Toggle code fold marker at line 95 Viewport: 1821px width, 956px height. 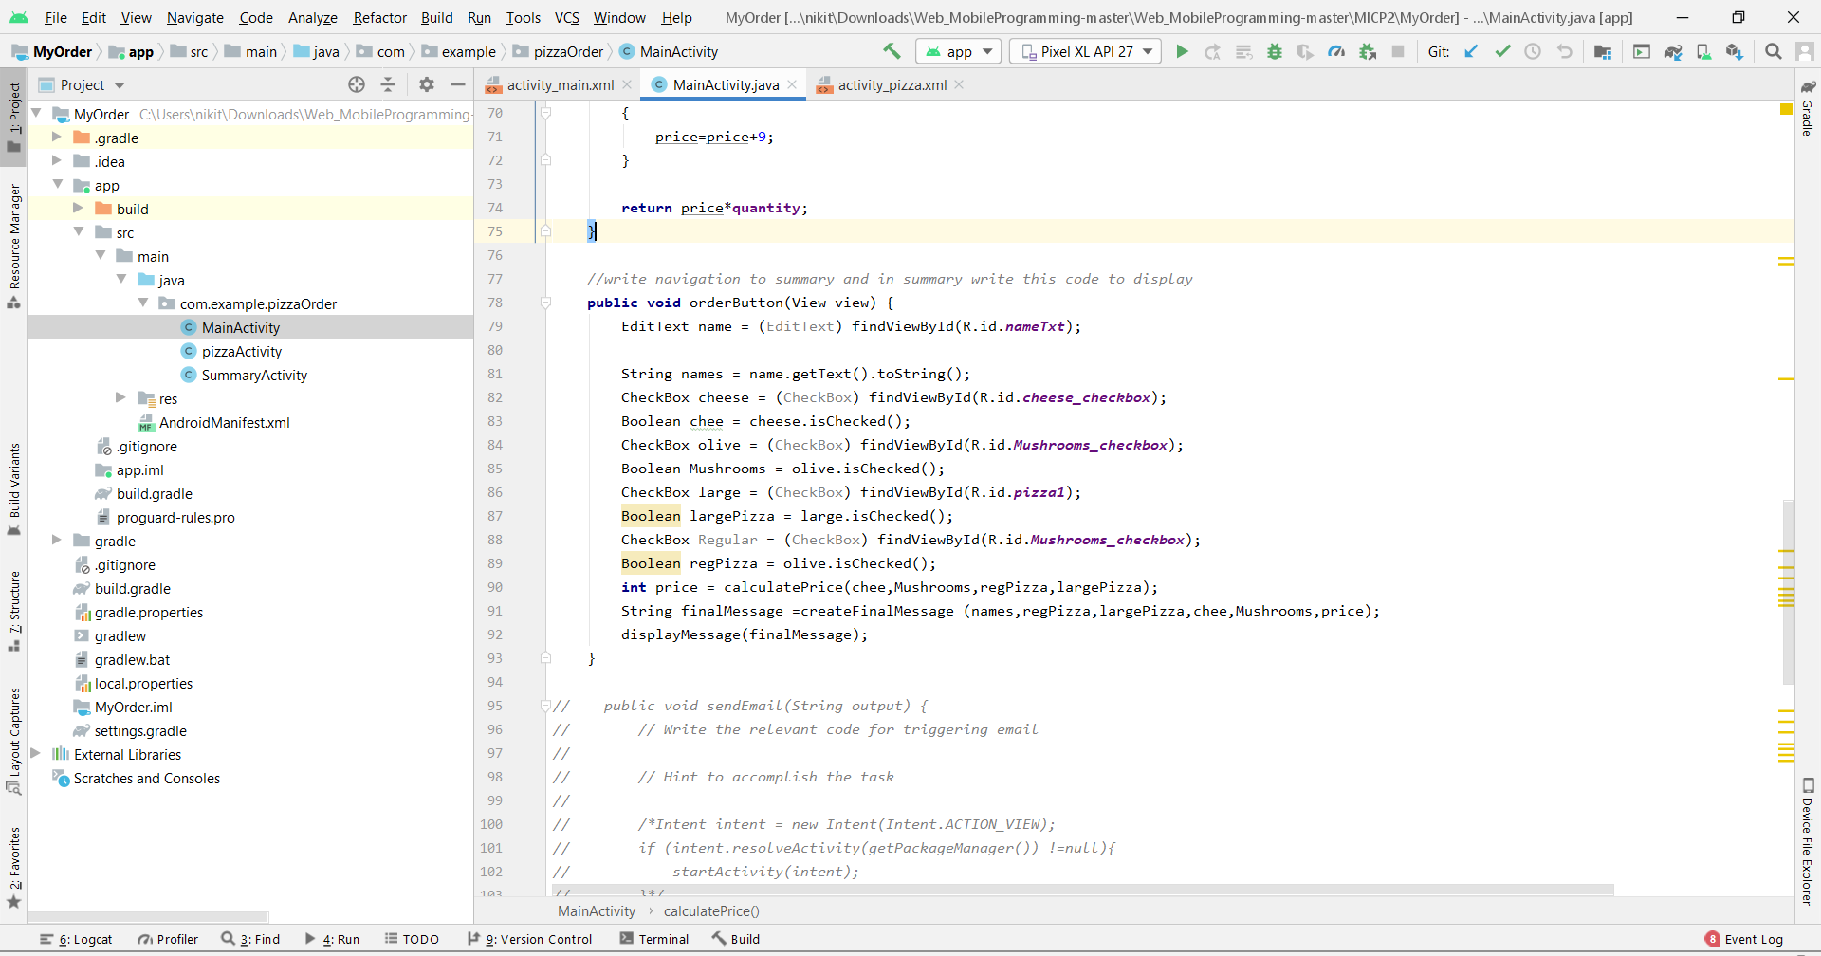(545, 706)
